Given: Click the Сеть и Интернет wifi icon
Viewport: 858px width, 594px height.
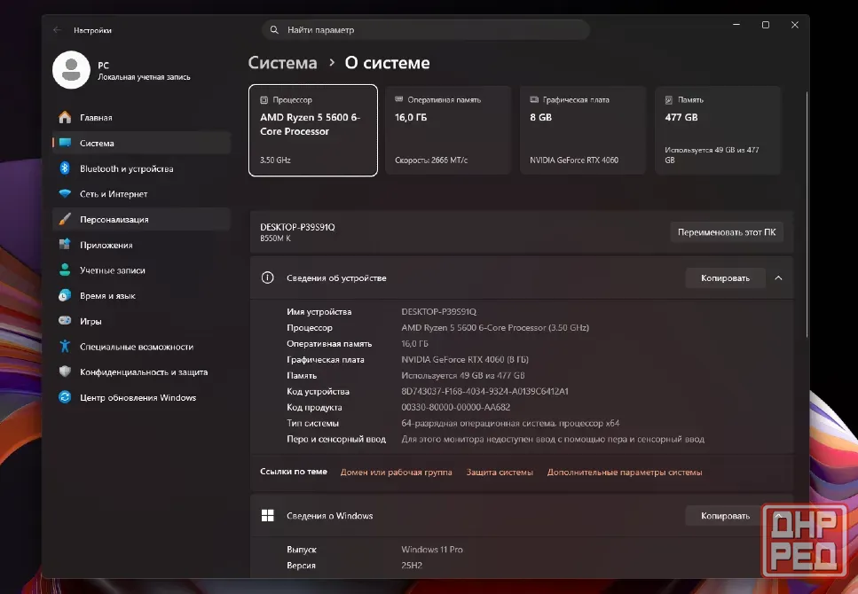Looking at the screenshot, I should pos(65,193).
